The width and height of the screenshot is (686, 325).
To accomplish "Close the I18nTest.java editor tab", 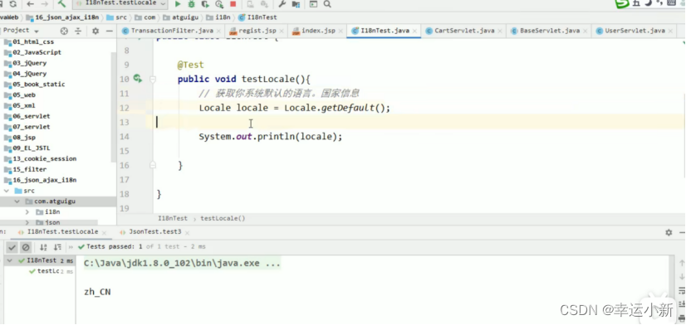I will pyautogui.click(x=414, y=31).
